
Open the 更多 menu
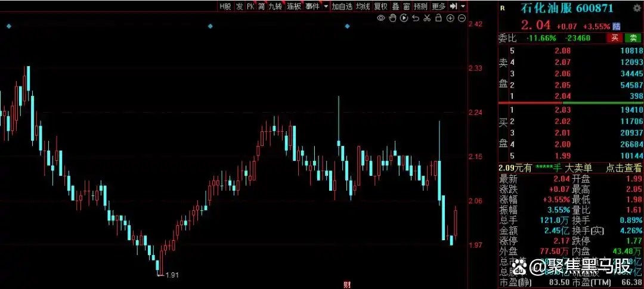(438, 6)
